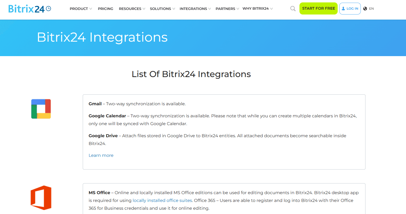Viewport: 406px width, 214px height.
Task: Click the List Of Bitrix24 Integrations heading
Action: 191,74
